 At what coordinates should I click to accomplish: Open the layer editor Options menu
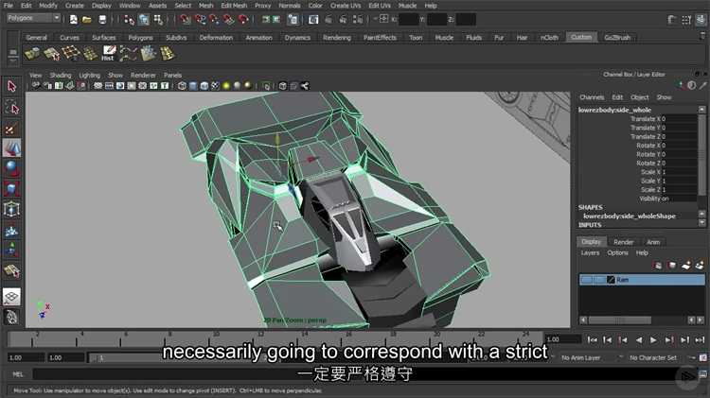point(617,252)
